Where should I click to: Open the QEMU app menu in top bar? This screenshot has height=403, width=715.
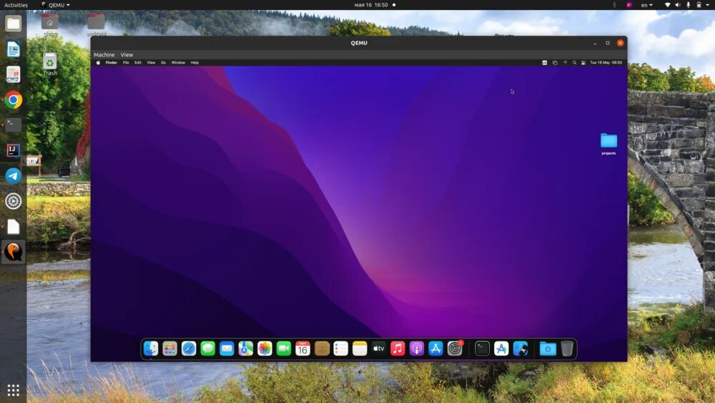click(56, 5)
